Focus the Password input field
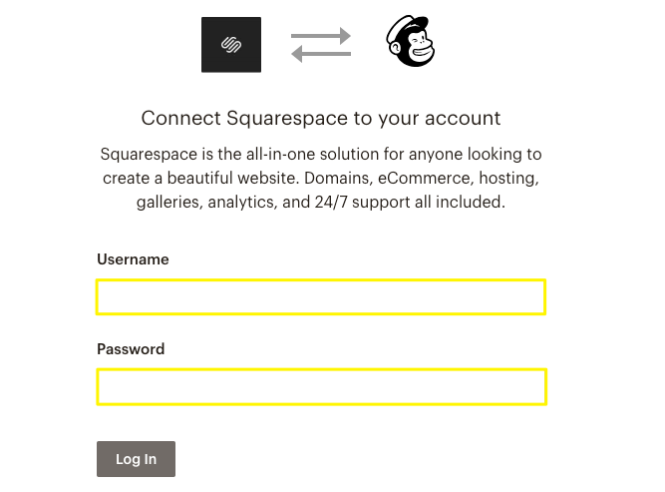The height and width of the screenshot is (492, 665). [321, 387]
